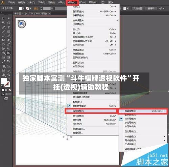Select the Line Segment tool
This screenshot has height=167, width=169.
tap(3, 32)
